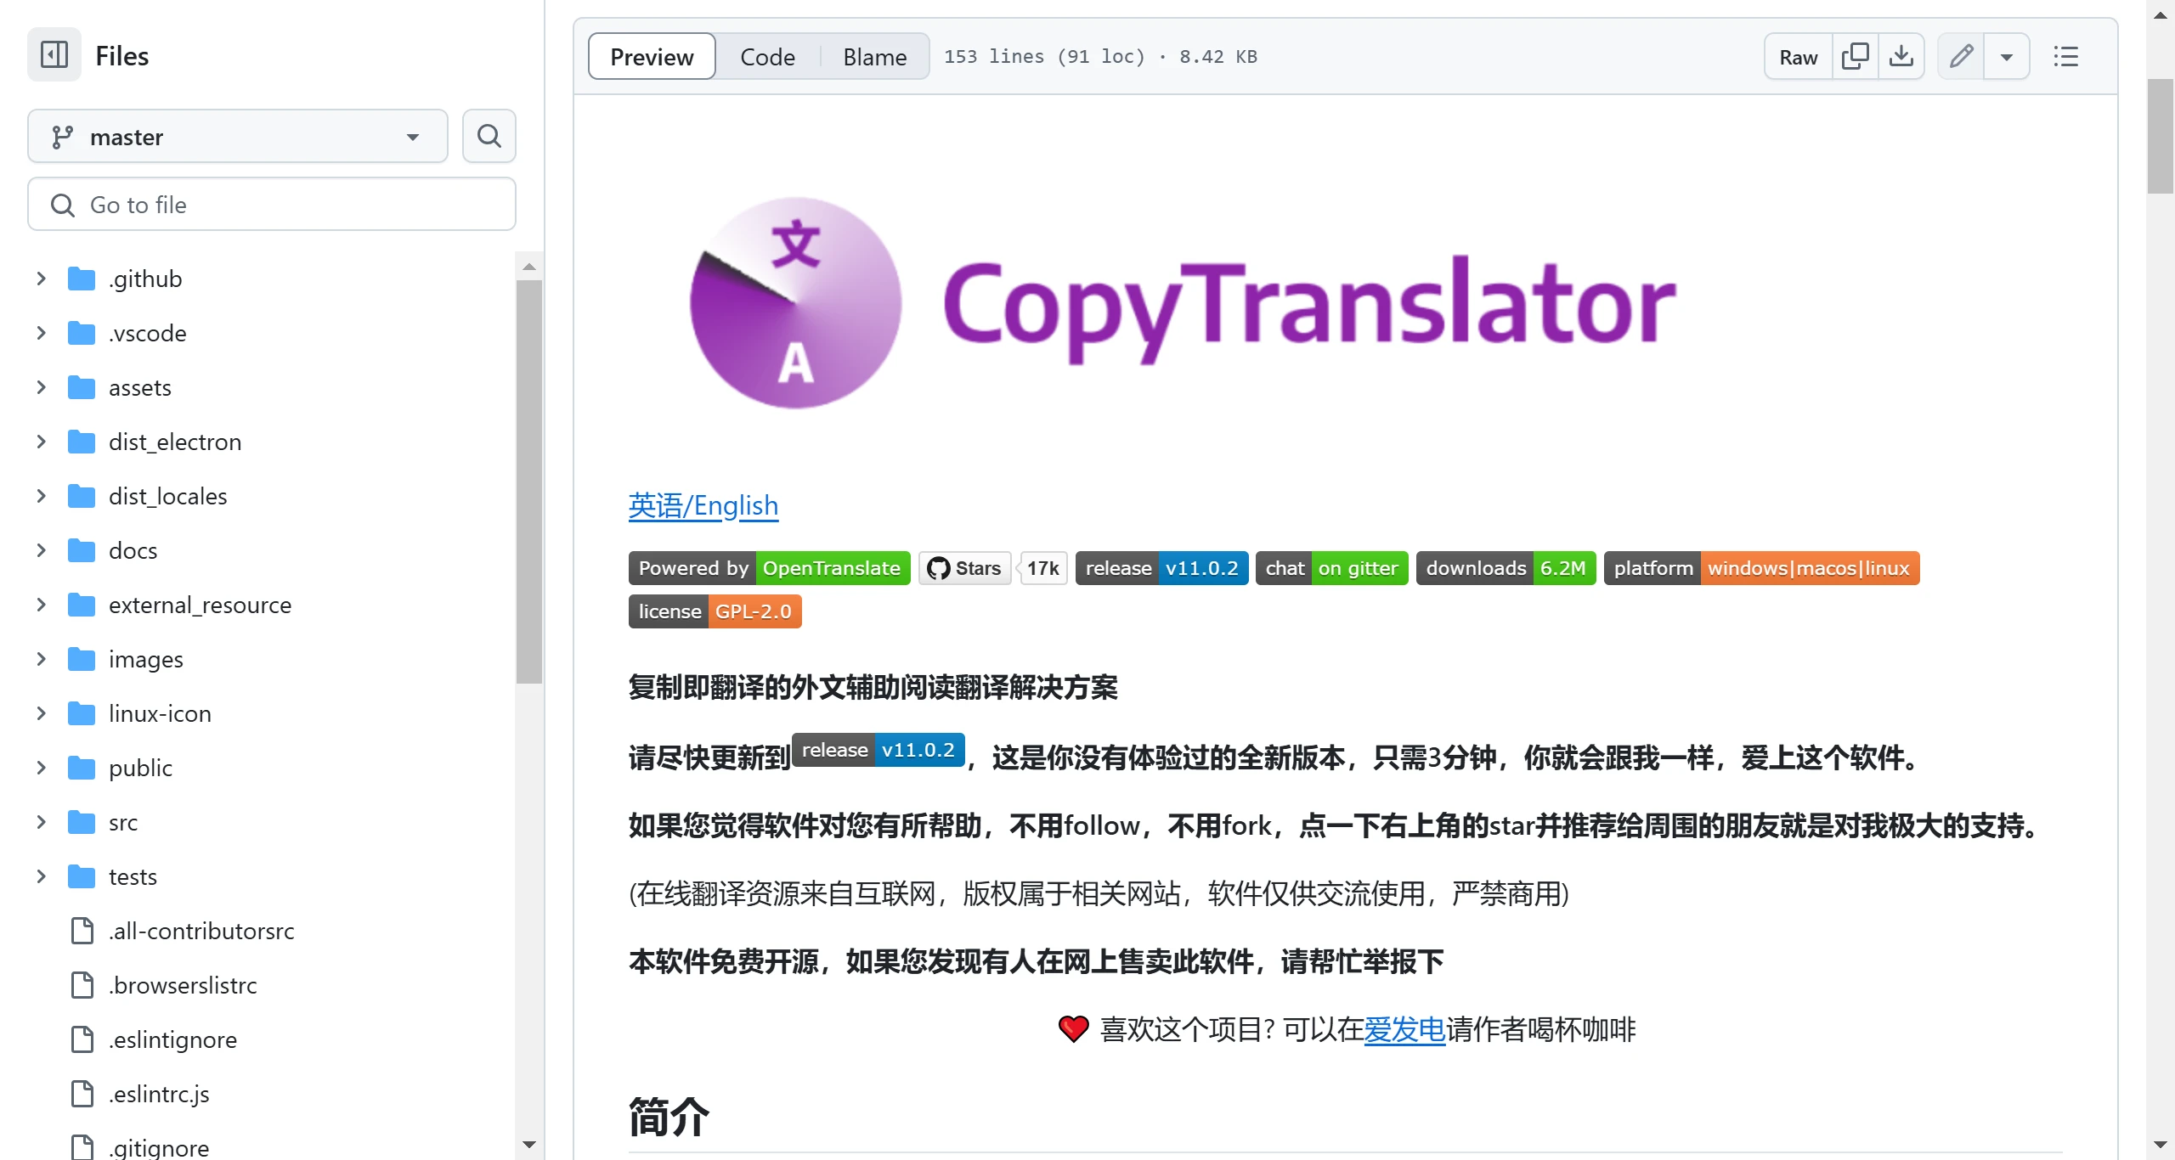The width and height of the screenshot is (2175, 1160).
Task: Expand the tests folder
Action: click(x=41, y=876)
